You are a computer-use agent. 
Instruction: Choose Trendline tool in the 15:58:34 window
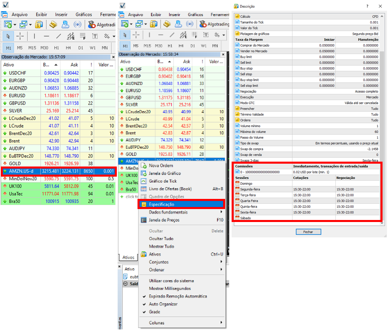coord(172,35)
